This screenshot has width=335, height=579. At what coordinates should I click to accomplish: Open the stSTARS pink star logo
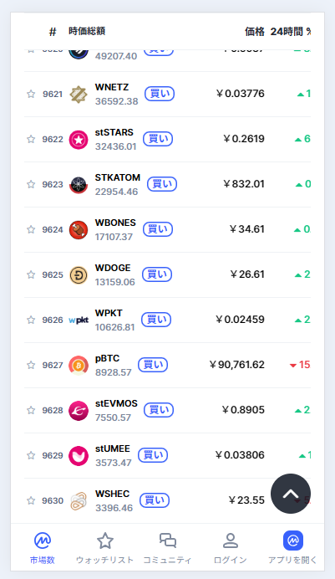79,140
